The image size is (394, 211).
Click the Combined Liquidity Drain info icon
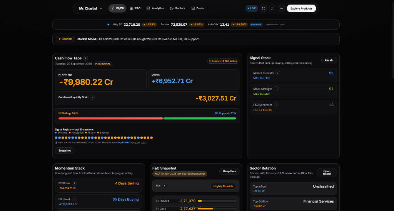(x=92, y=97)
